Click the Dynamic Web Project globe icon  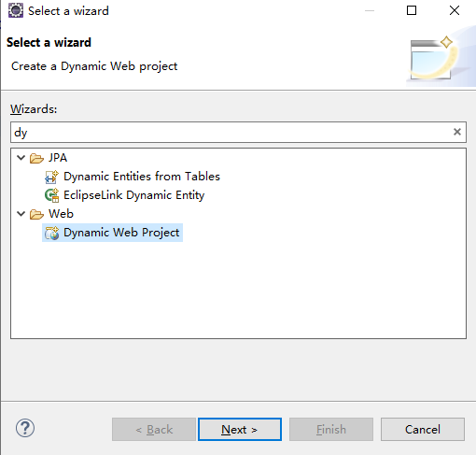51,233
